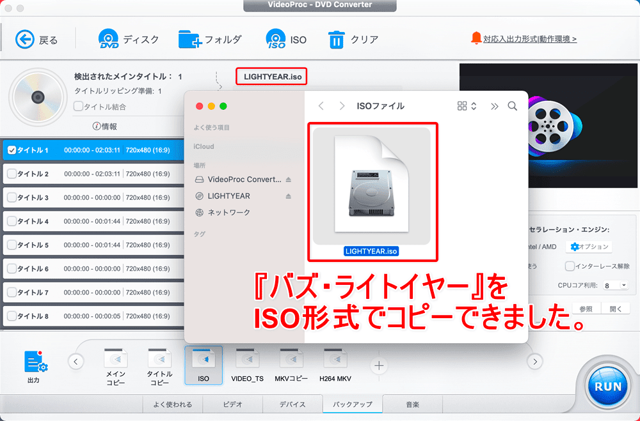
Task: Load an ISO image via the ISO icon
Action: [x=276, y=40]
